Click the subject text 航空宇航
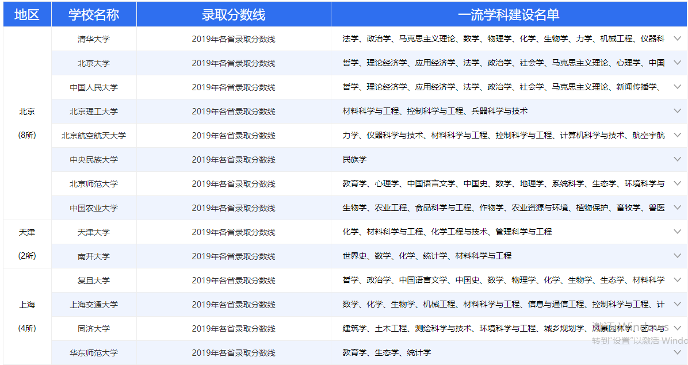The image size is (688, 365). coord(648,135)
